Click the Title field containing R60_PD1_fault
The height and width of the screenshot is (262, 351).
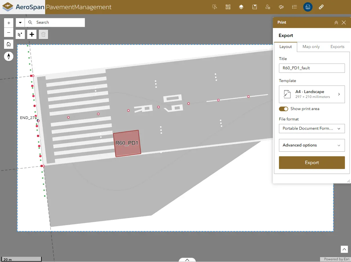[312, 68]
